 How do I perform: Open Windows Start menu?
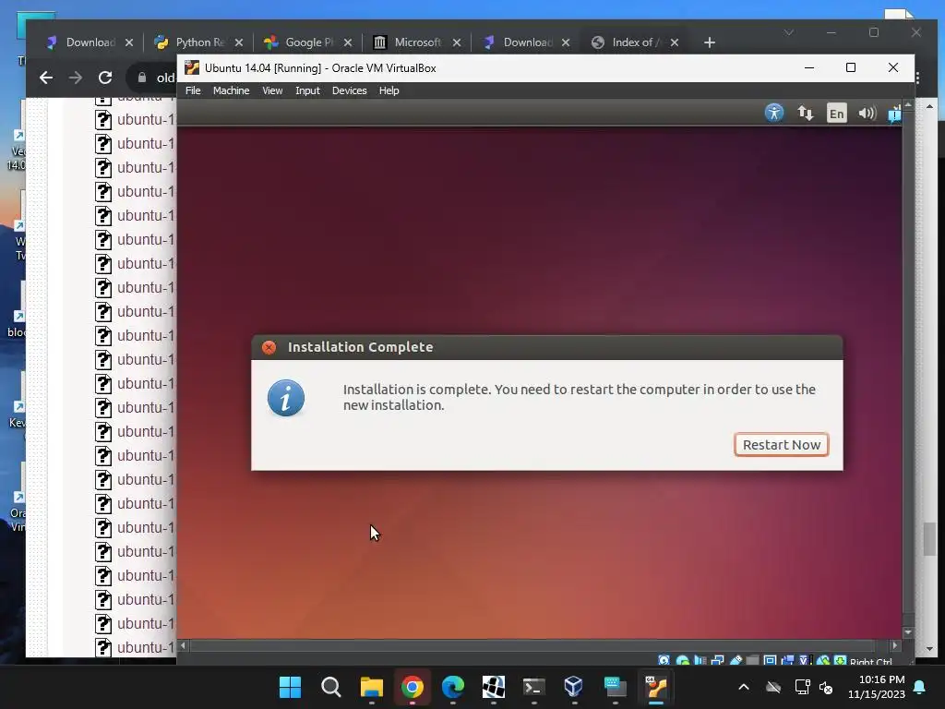290,687
